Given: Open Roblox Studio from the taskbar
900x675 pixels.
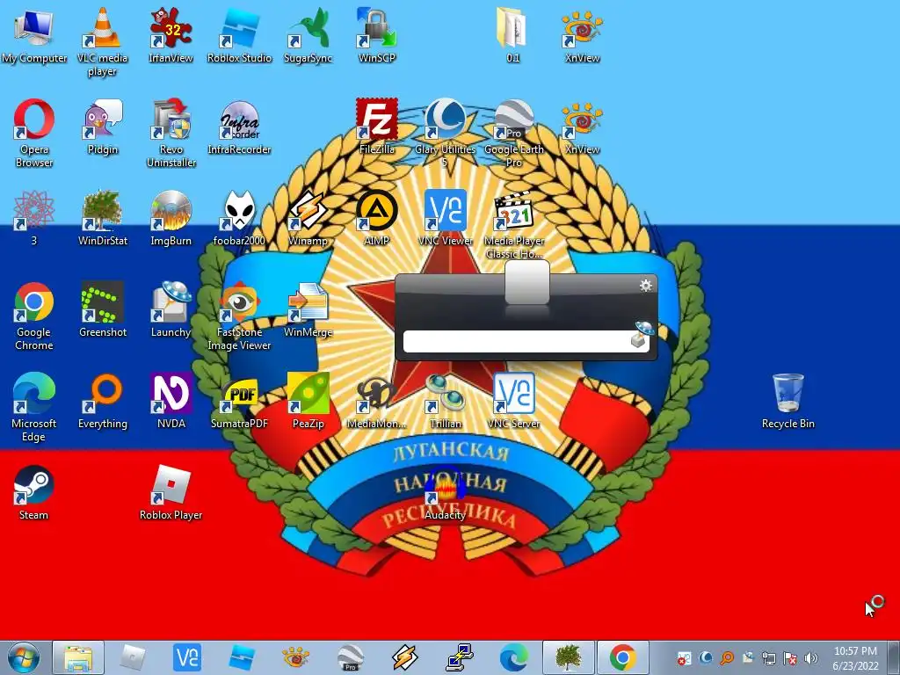Looking at the screenshot, I should [242, 657].
